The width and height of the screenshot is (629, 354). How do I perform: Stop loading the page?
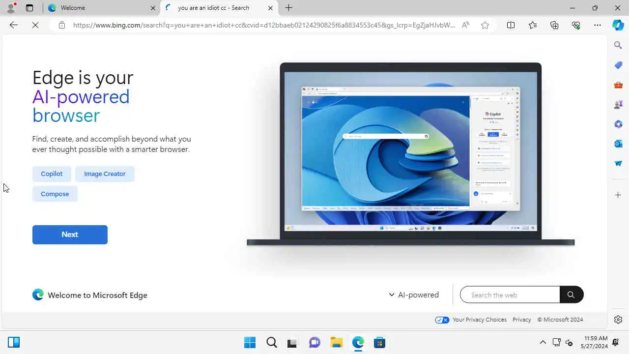click(35, 25)
